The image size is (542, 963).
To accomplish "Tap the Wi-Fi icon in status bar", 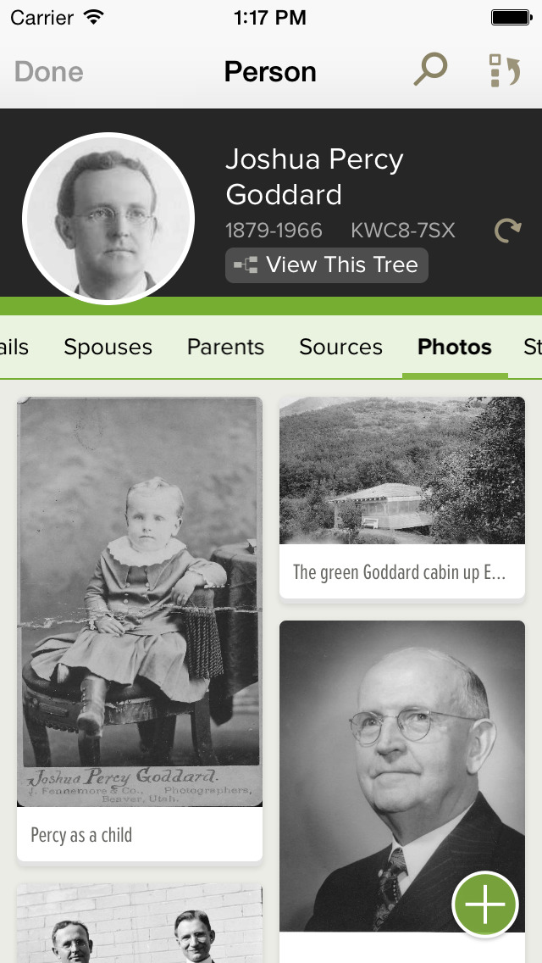I will pos(94,17).
